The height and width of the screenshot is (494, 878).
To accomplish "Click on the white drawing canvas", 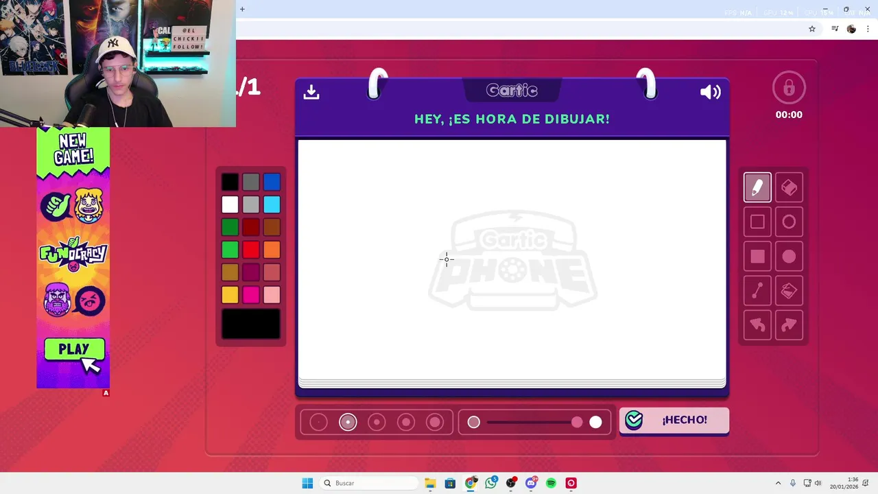I will pos(512,259).
